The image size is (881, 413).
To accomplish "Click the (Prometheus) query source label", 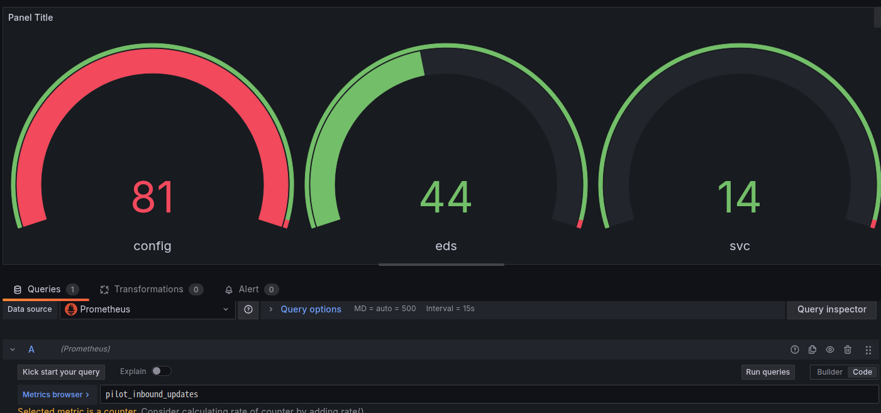I will click(x=86, y=349).
